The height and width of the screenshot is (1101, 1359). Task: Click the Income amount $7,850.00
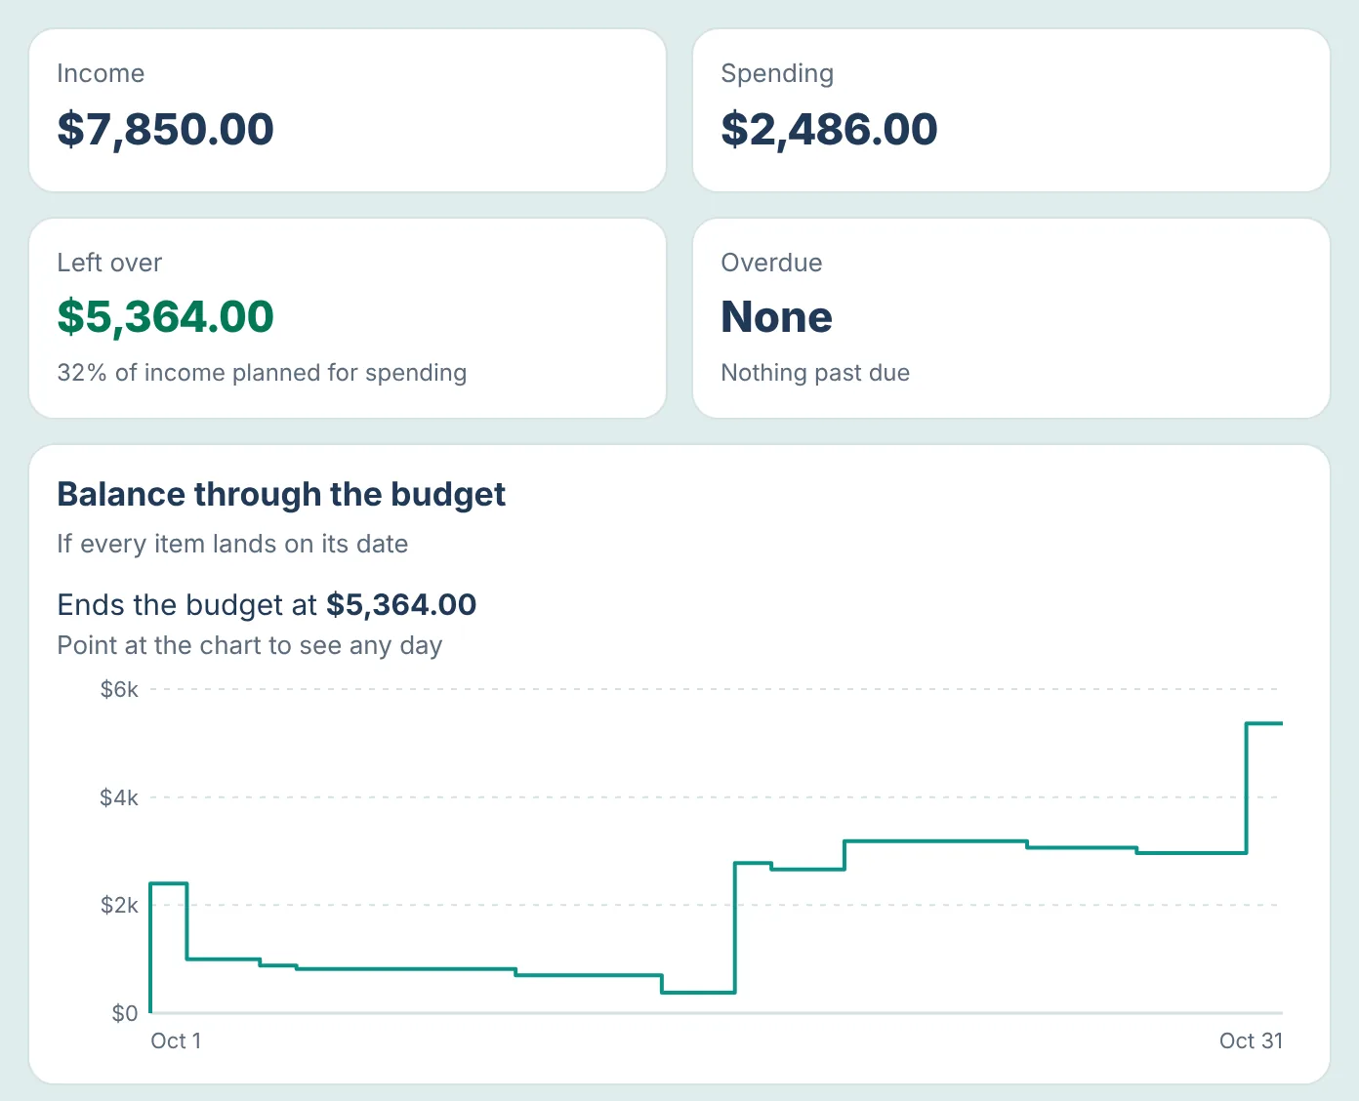click(x=165, y=129)
